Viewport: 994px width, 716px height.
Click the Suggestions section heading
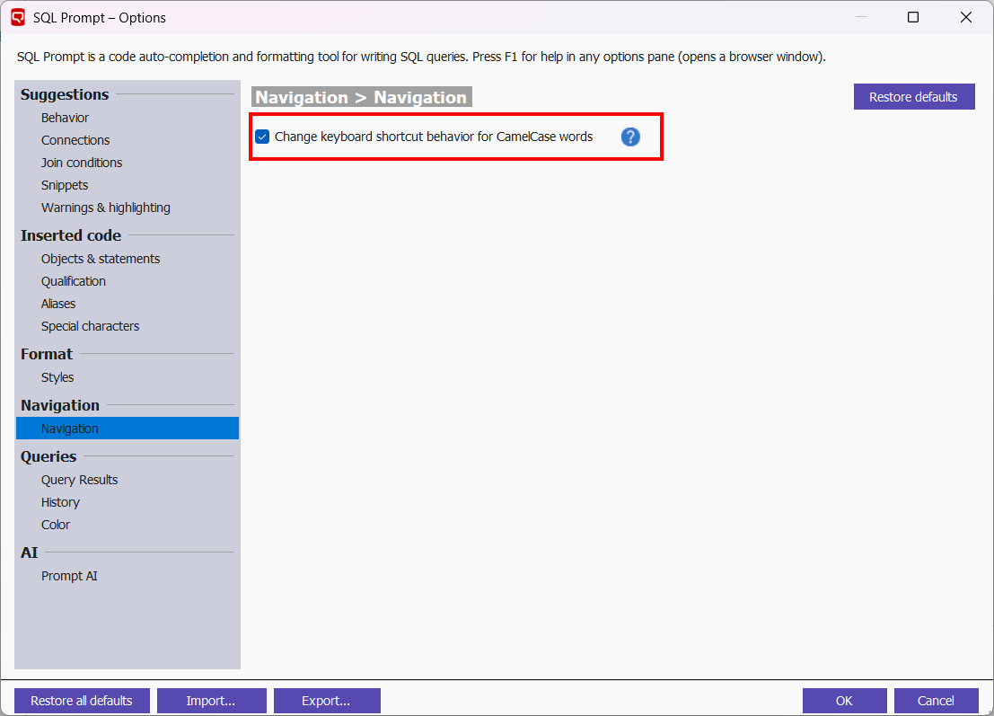(x=65, y=94)
